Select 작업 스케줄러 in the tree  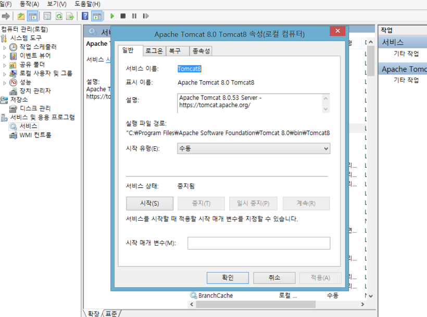[x=38, y=47]
